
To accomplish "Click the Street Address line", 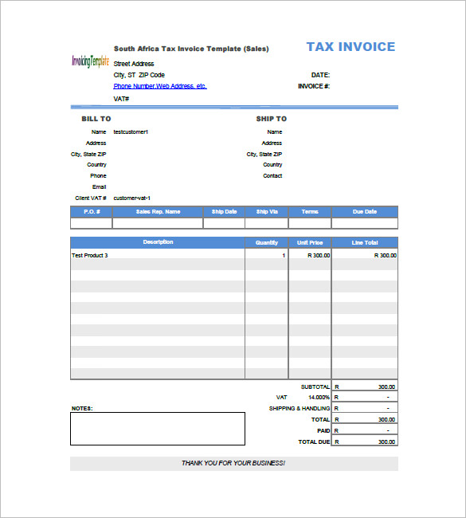I will [134, 64].
